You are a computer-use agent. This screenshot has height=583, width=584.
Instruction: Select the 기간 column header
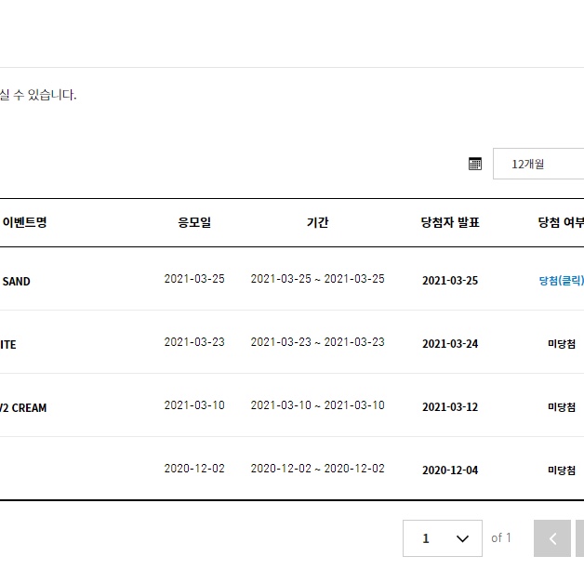click(317, 222)
